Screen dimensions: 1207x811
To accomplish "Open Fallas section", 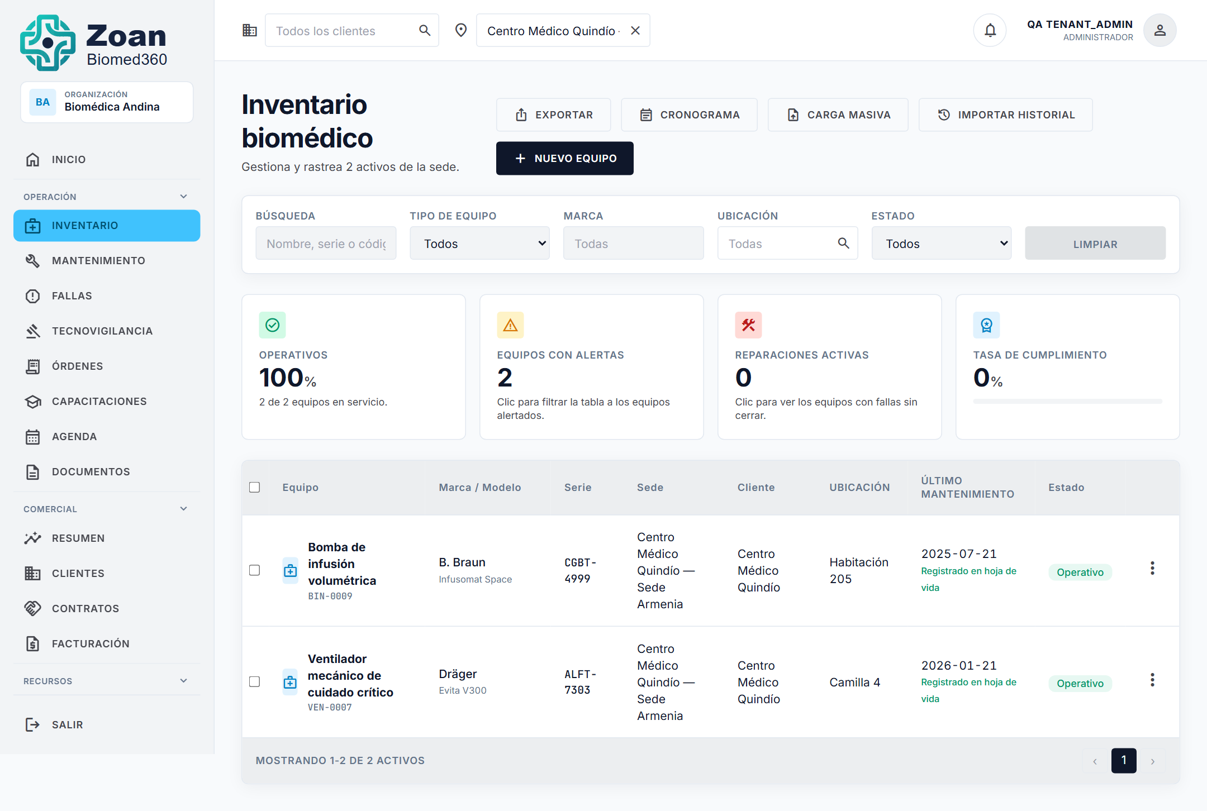I will pos(107,296).
